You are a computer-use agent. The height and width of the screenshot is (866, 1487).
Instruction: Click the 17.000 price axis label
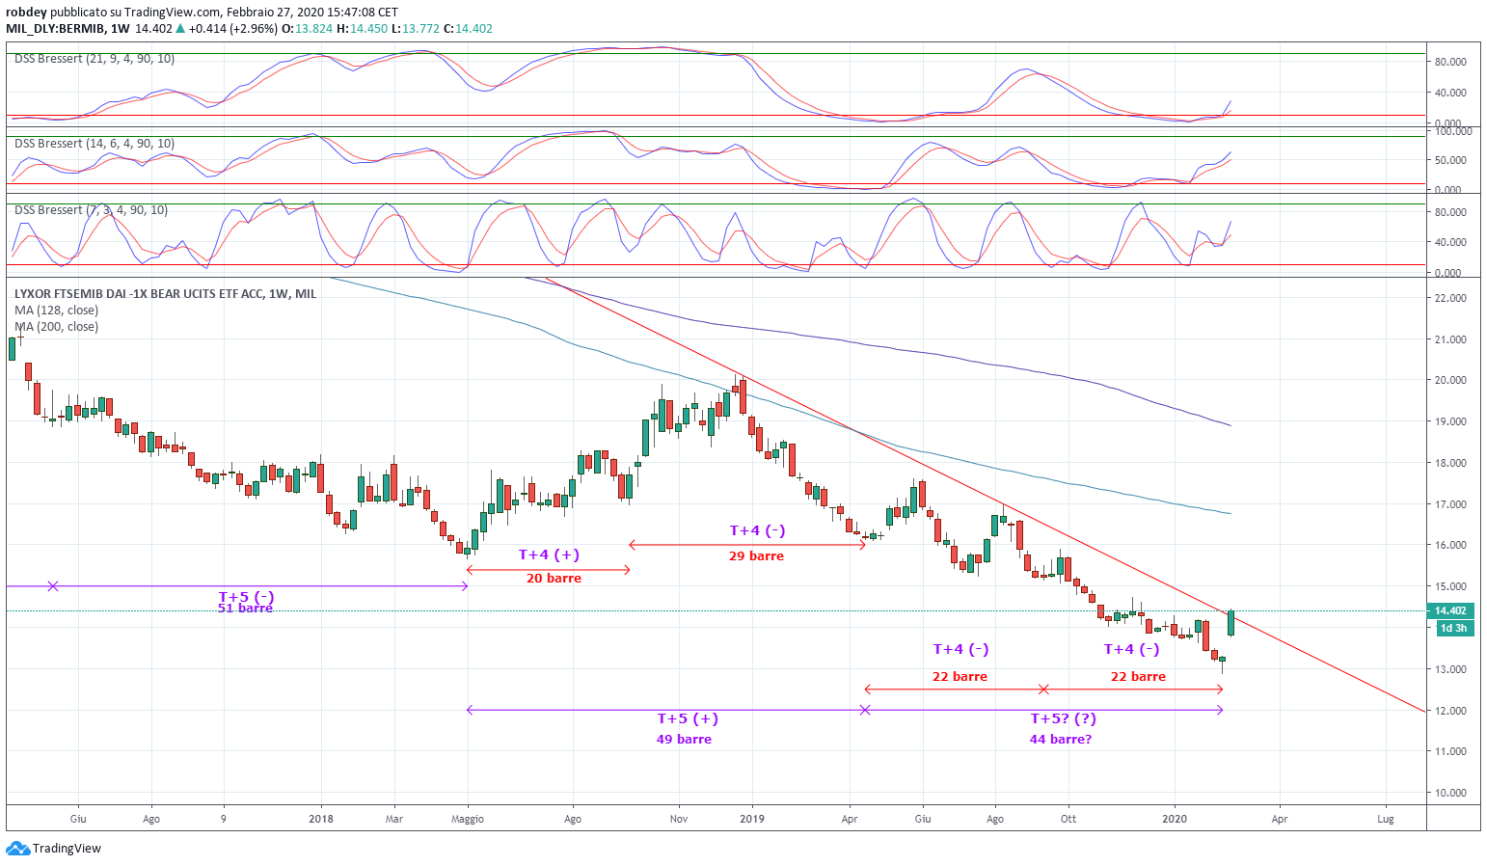pyautogui.click(x=1450, y=504)
